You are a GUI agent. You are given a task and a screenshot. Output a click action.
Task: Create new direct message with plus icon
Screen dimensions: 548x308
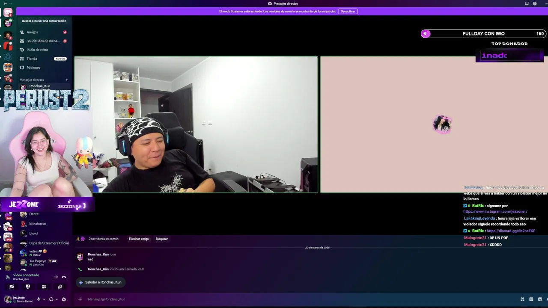(x=66, y=80)
